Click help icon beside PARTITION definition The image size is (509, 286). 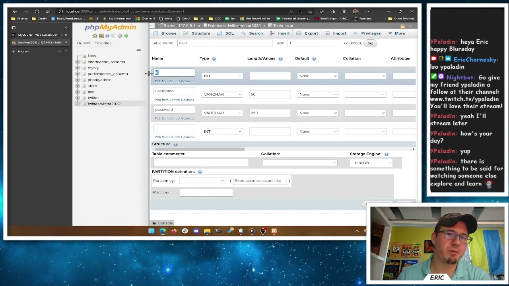tap(200, 172)
